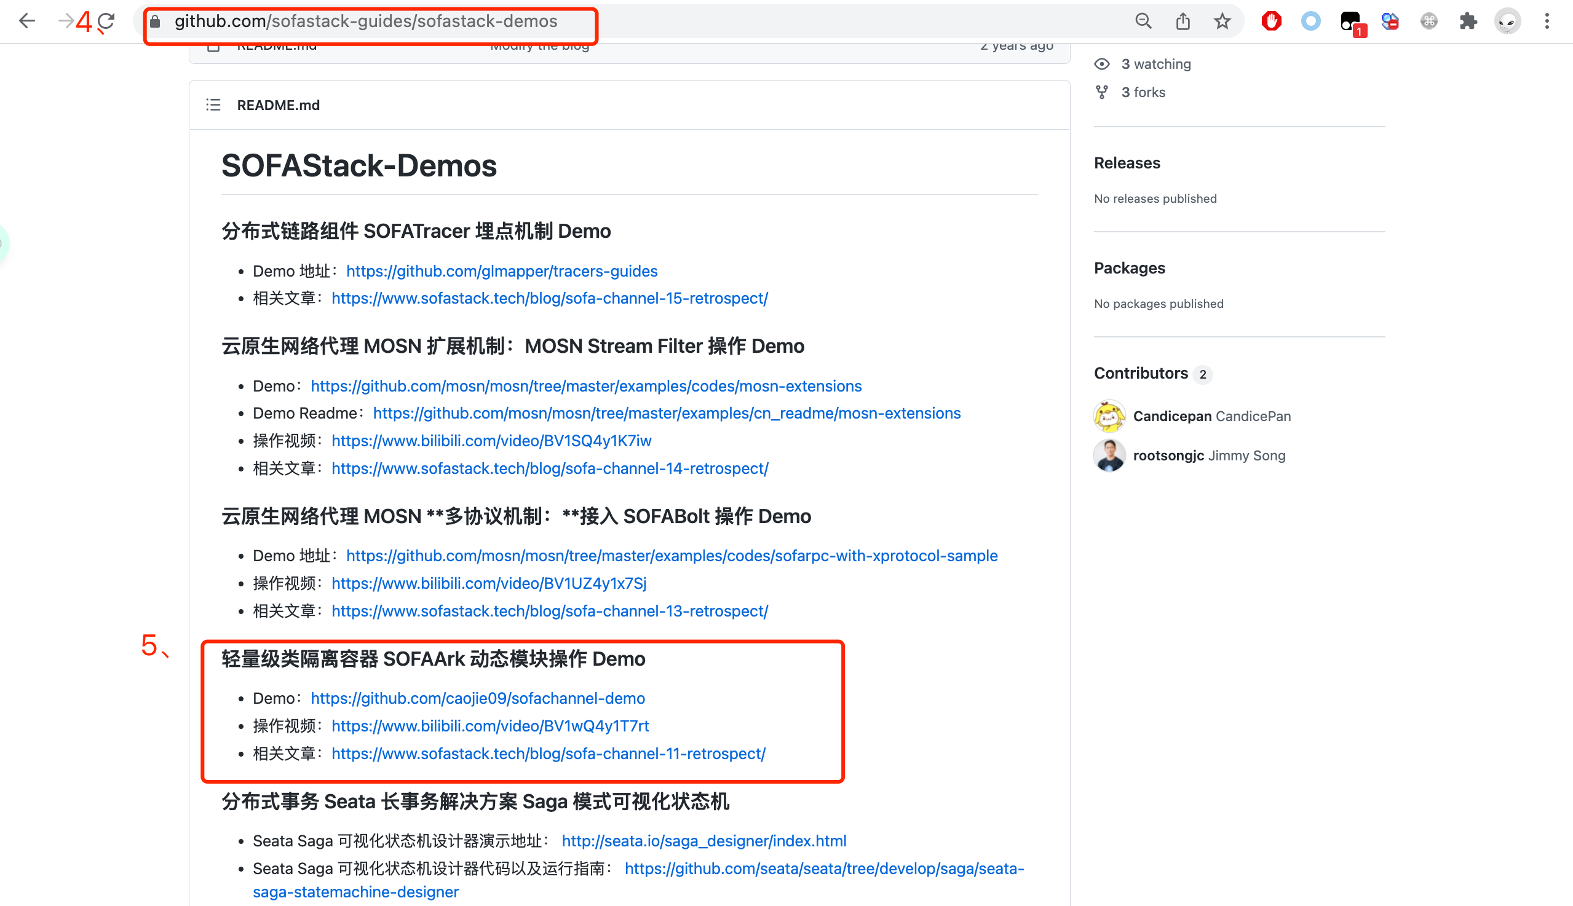This screenshot has height=906, width=1573.
Task: Bookmark this page with the star icon
Action: click(1222, 20)
